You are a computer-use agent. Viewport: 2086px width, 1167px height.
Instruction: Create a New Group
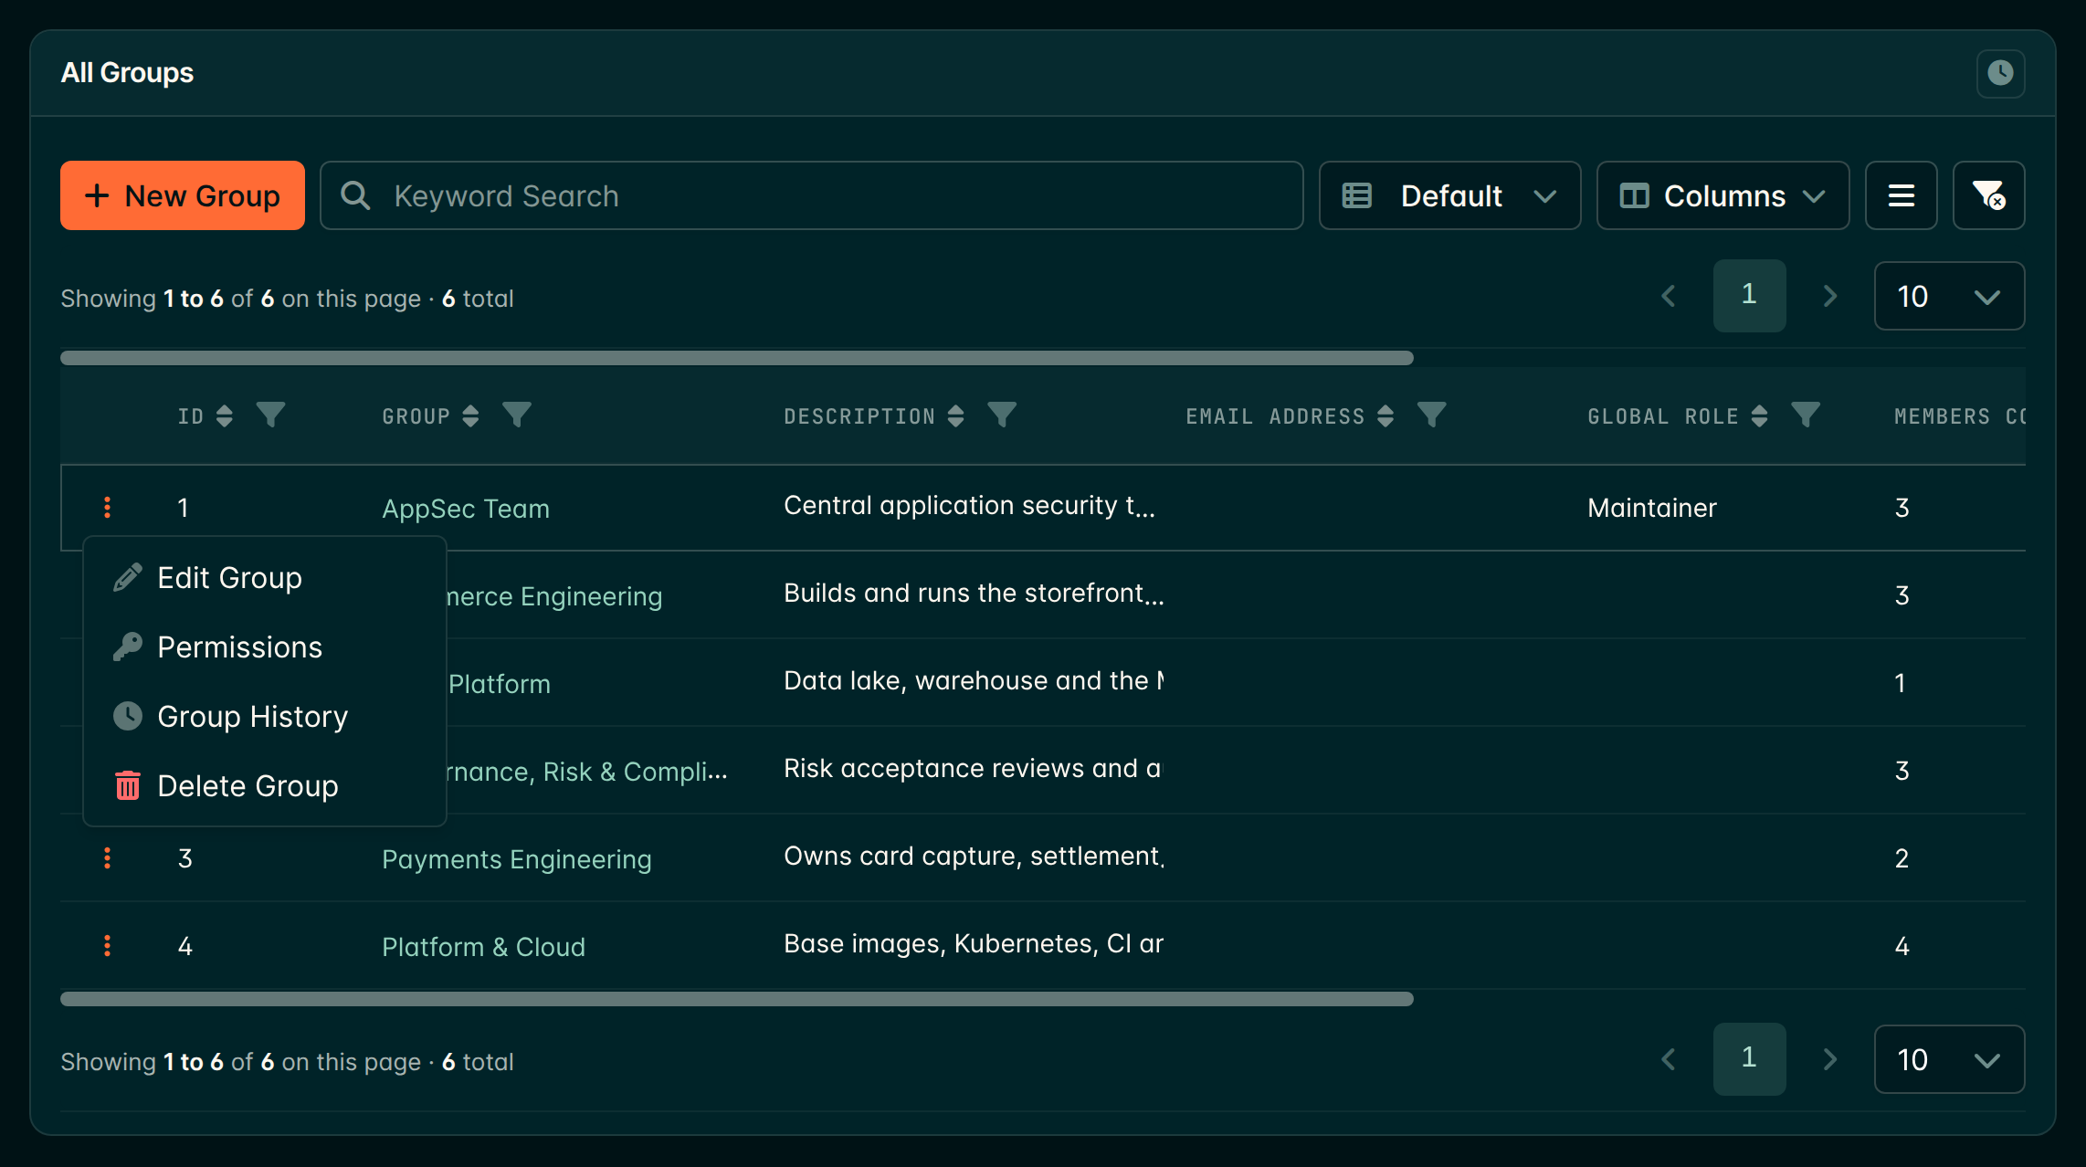(x=183, y=195)
